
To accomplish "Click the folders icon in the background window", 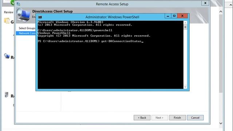I will (7, 21).
